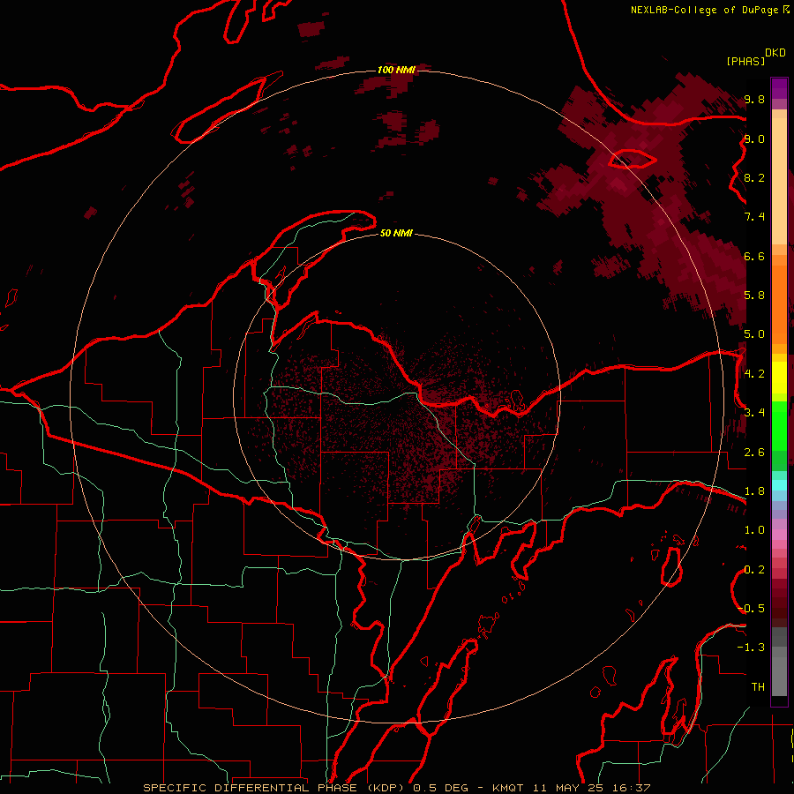This screenshot has height=794, width=794.
Task: Click the 1.8 value on the color scale
Action: (754, 491)
